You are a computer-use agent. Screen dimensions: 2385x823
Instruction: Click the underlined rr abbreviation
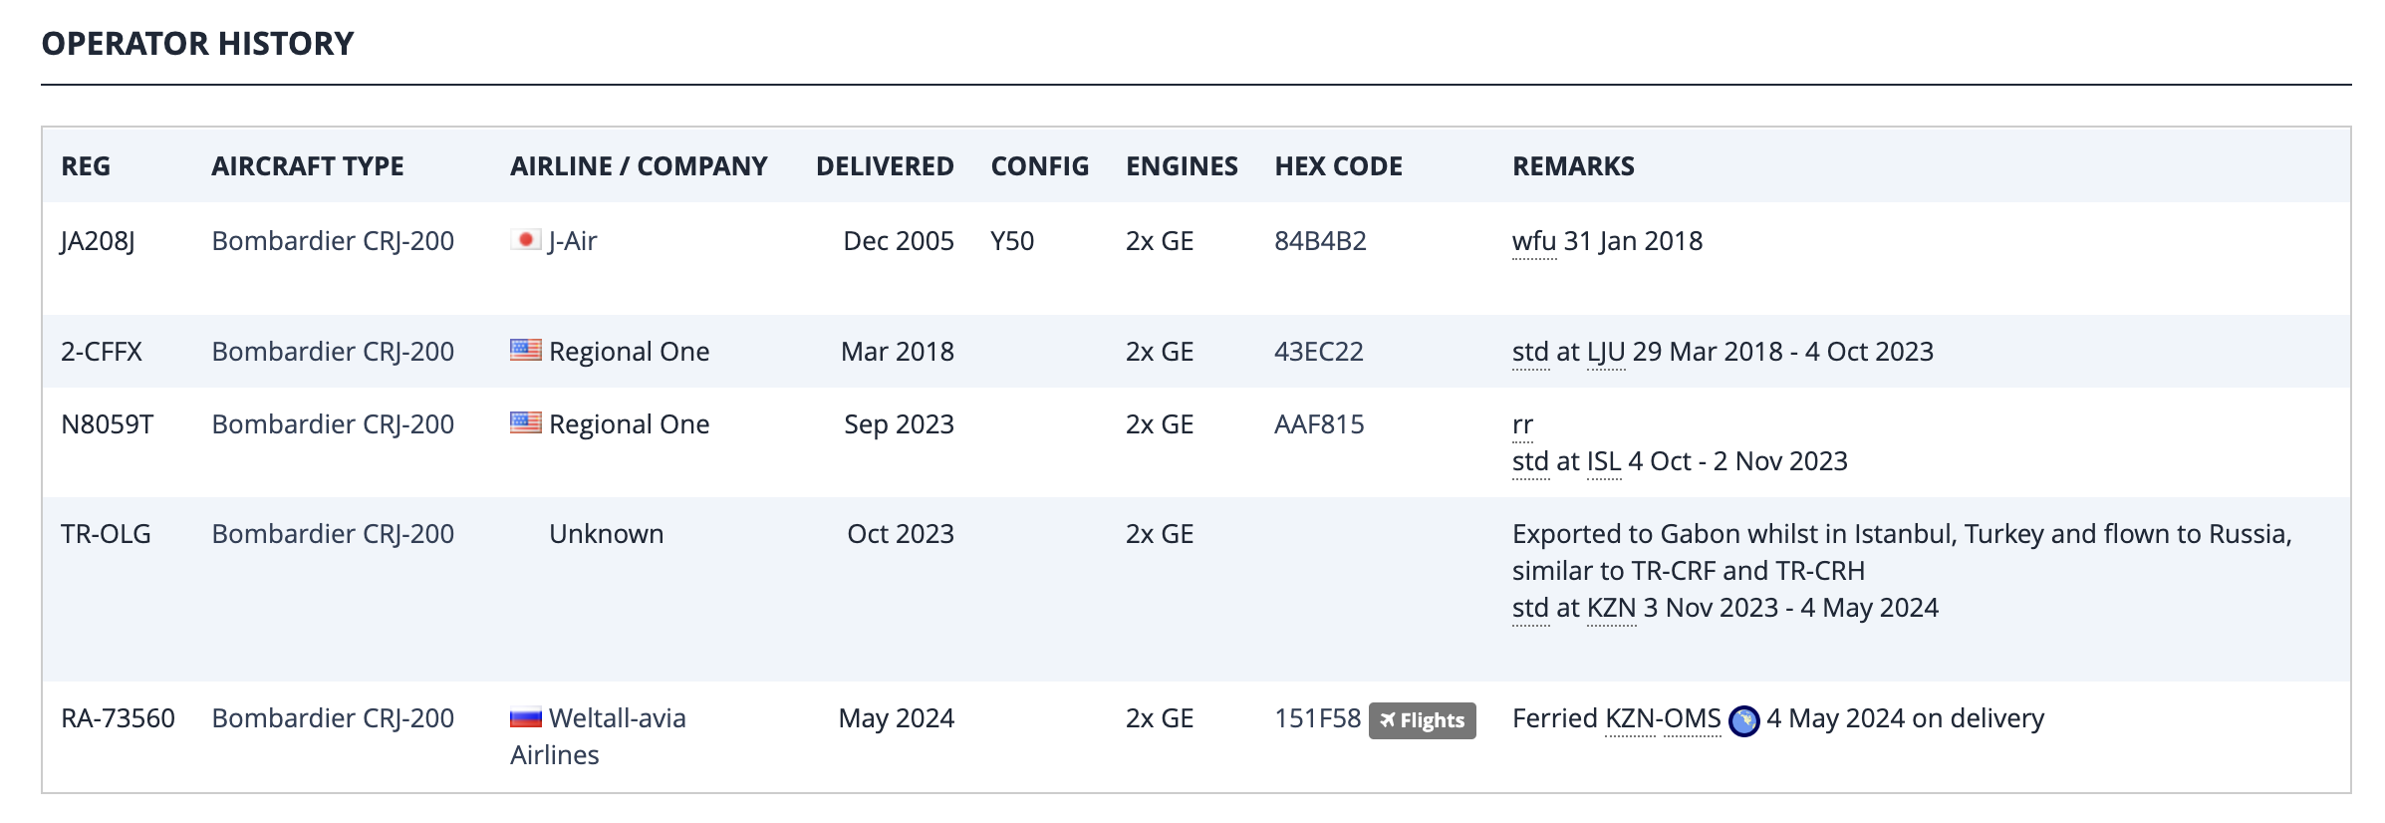(1522, 424)
